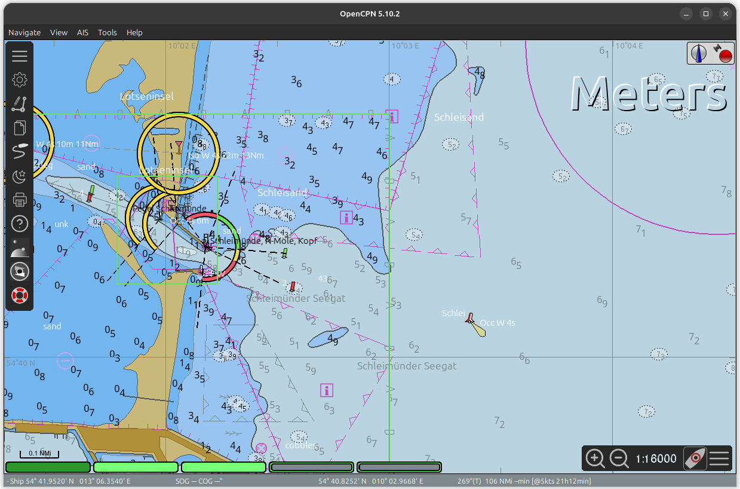Select third light green chart bar segment

pyautogui.click(x=223, y=467)
